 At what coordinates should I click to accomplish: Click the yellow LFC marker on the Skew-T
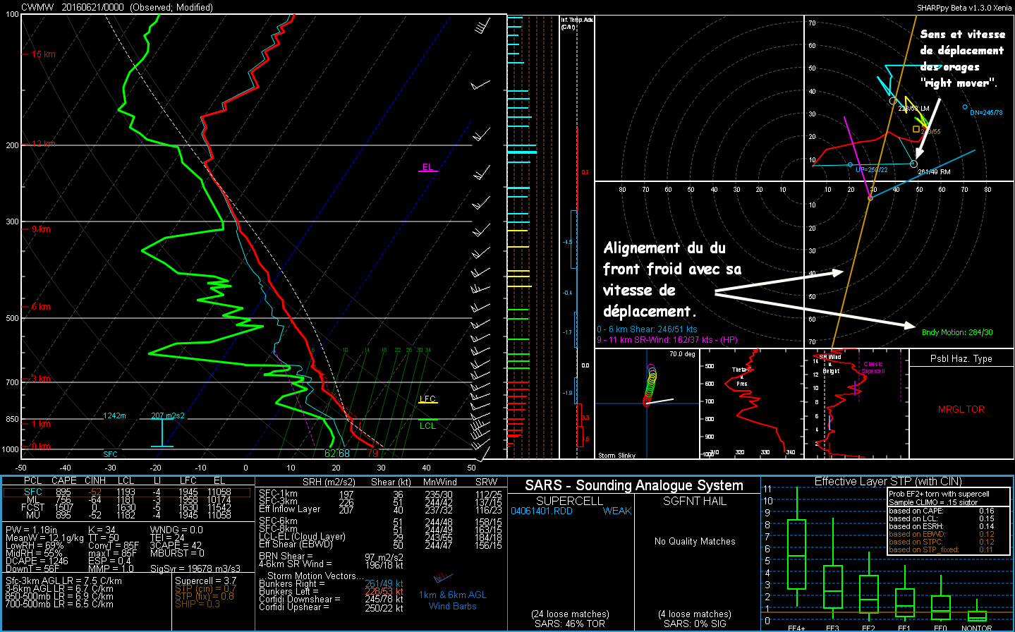(x=427, y=400)
